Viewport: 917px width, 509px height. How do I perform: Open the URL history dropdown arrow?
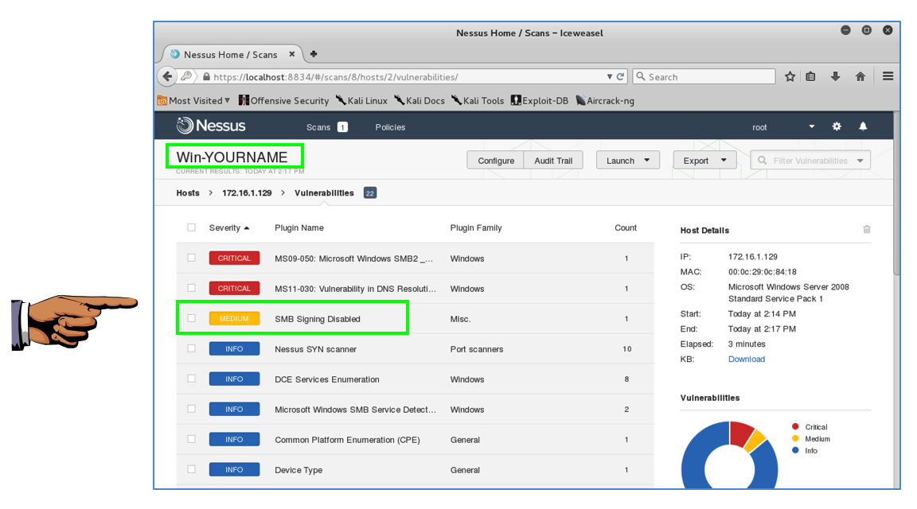(610, 76)
